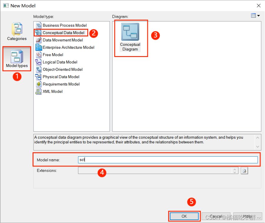Select Conceptual Data Model in list

63,33
